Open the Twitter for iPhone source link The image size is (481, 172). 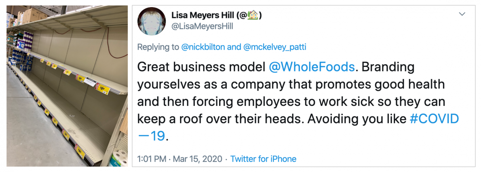point(263,159)
